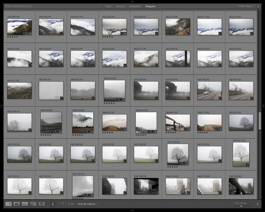Open Compare (XY) view
The image size is (265, 212).
25,204
